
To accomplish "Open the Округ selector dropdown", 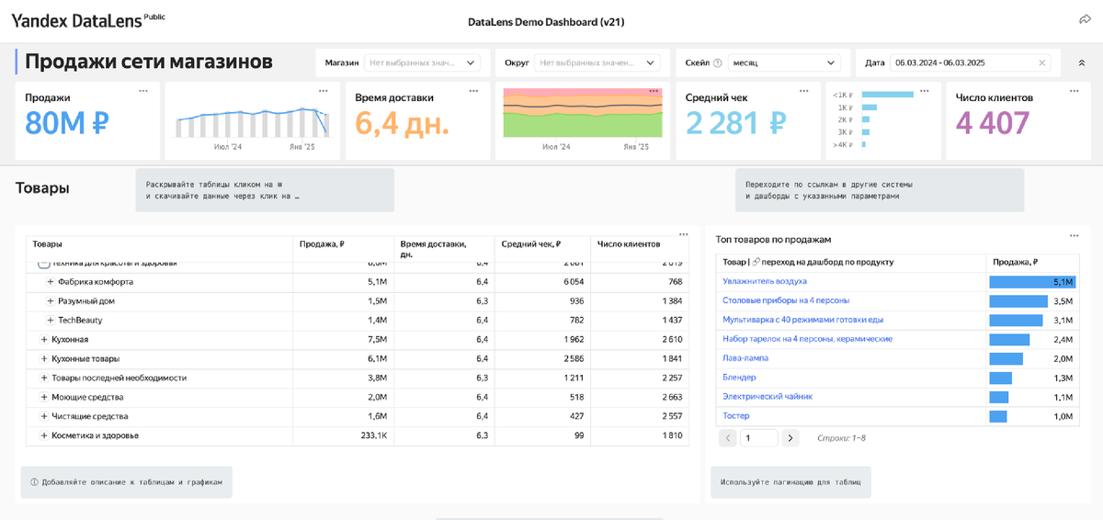I will tap(597, 62).
